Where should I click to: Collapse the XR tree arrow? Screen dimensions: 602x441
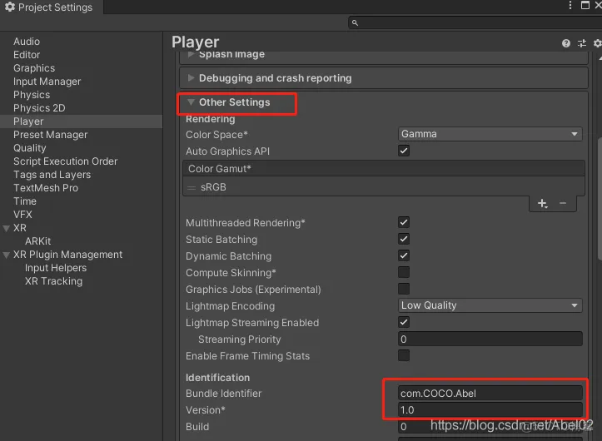click(6, 228)
